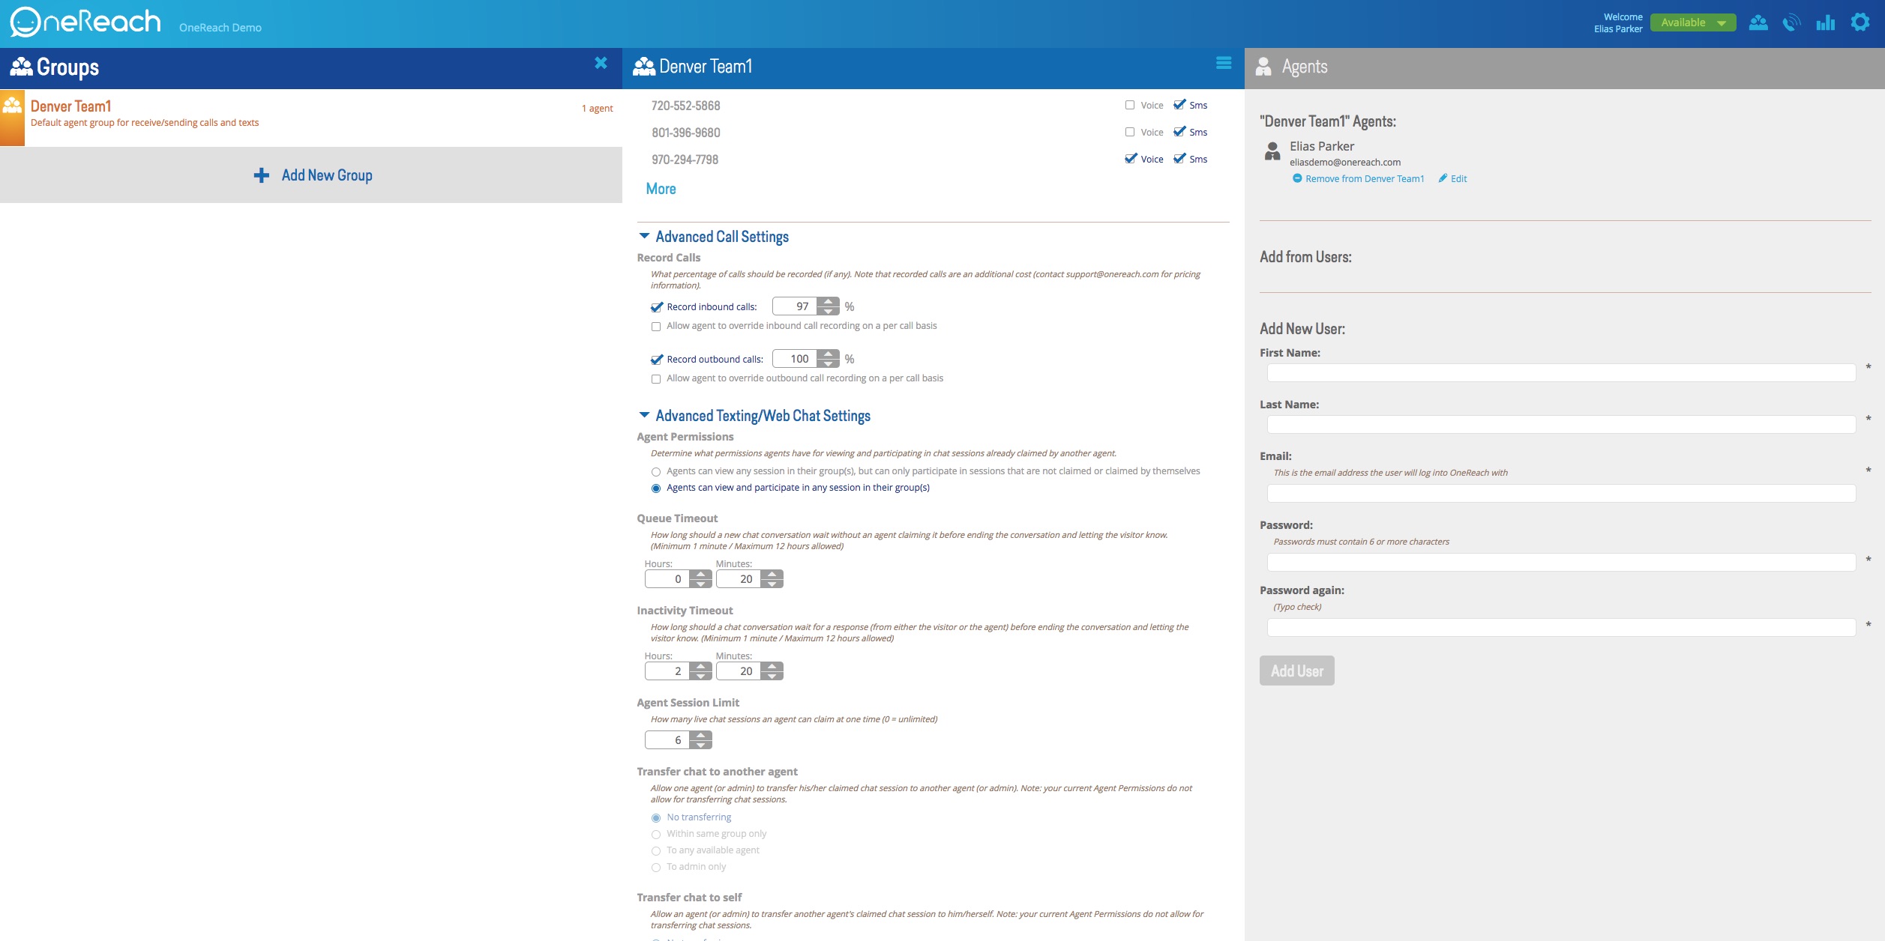Open the settings gear icon

(x=1860, y=22)
